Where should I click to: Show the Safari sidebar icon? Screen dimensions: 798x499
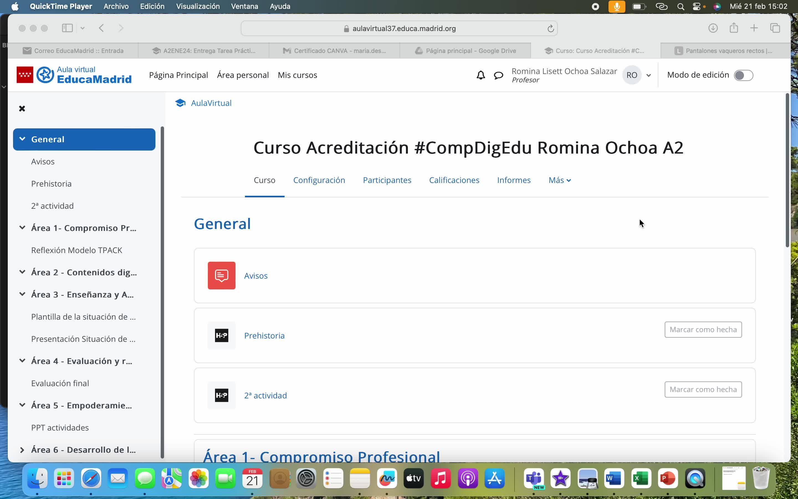coord(67,28)
